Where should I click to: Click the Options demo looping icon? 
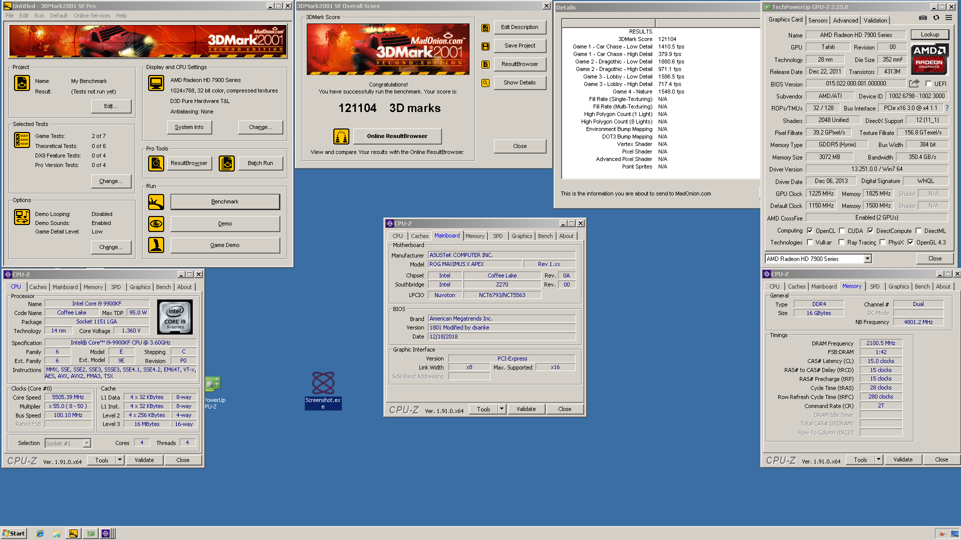(x=22, y=217)
